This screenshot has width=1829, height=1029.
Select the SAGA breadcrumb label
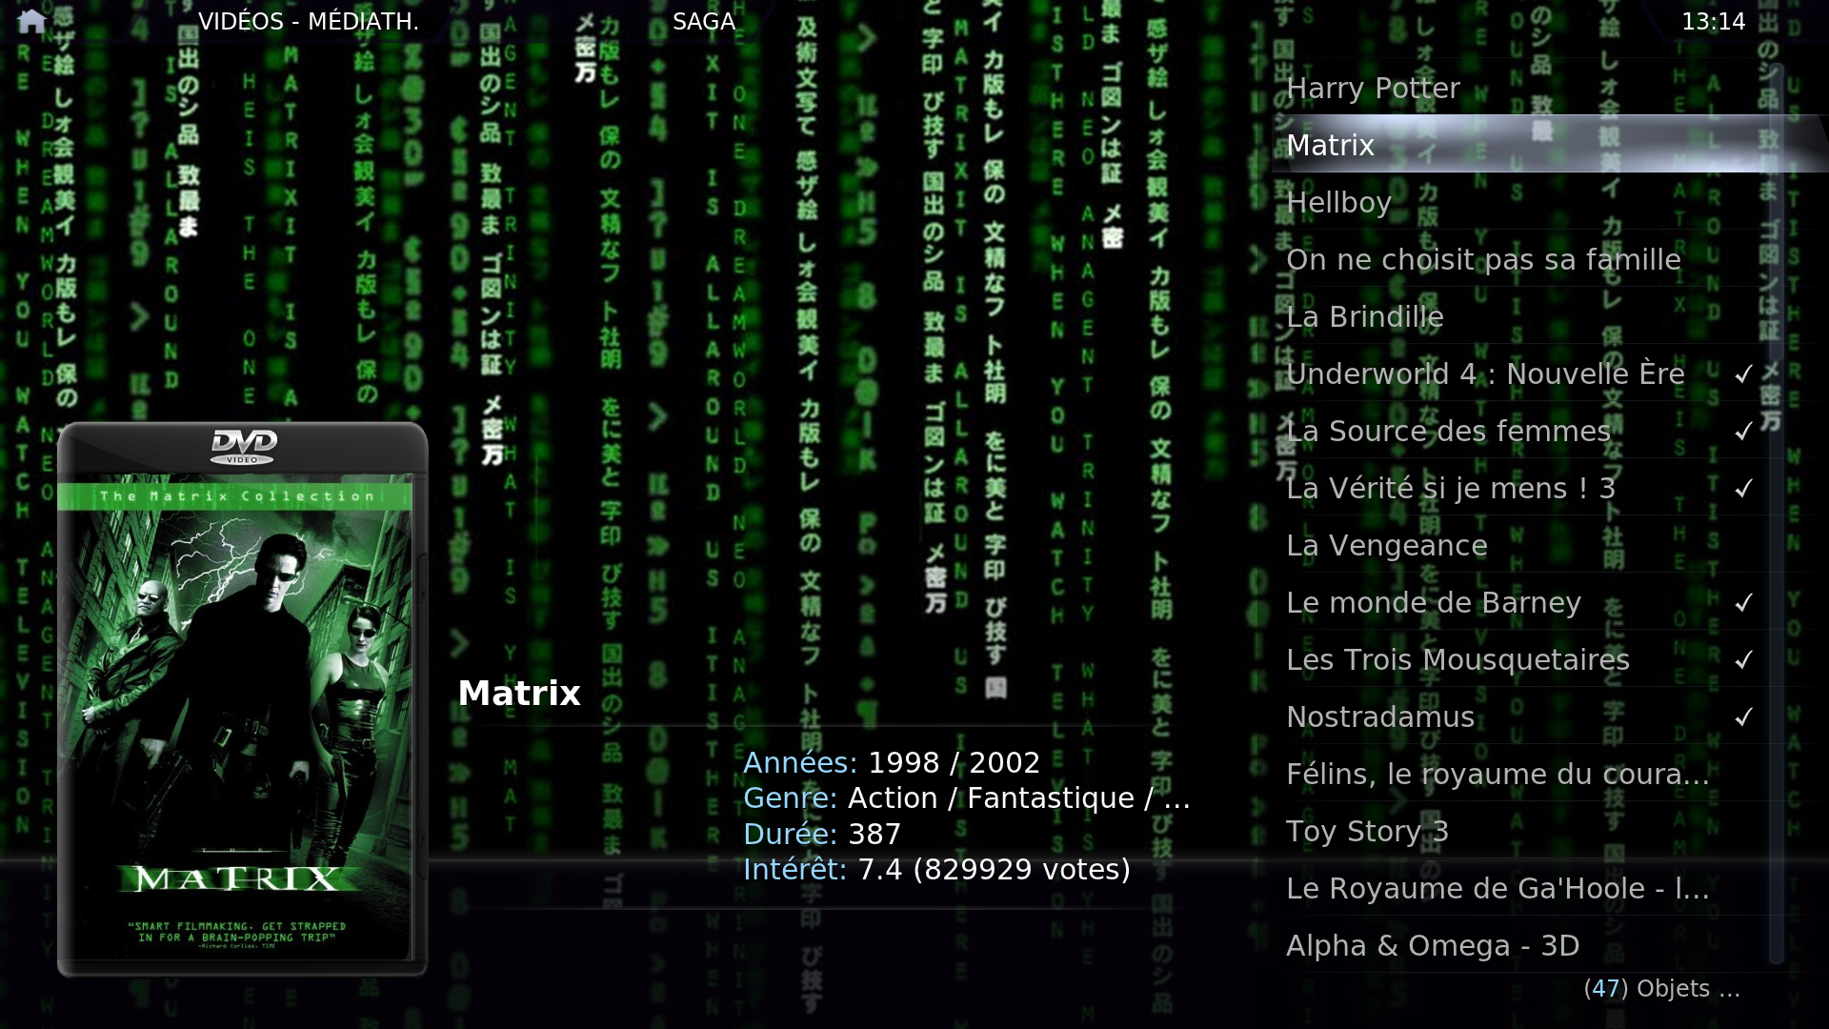coord(704,22)
